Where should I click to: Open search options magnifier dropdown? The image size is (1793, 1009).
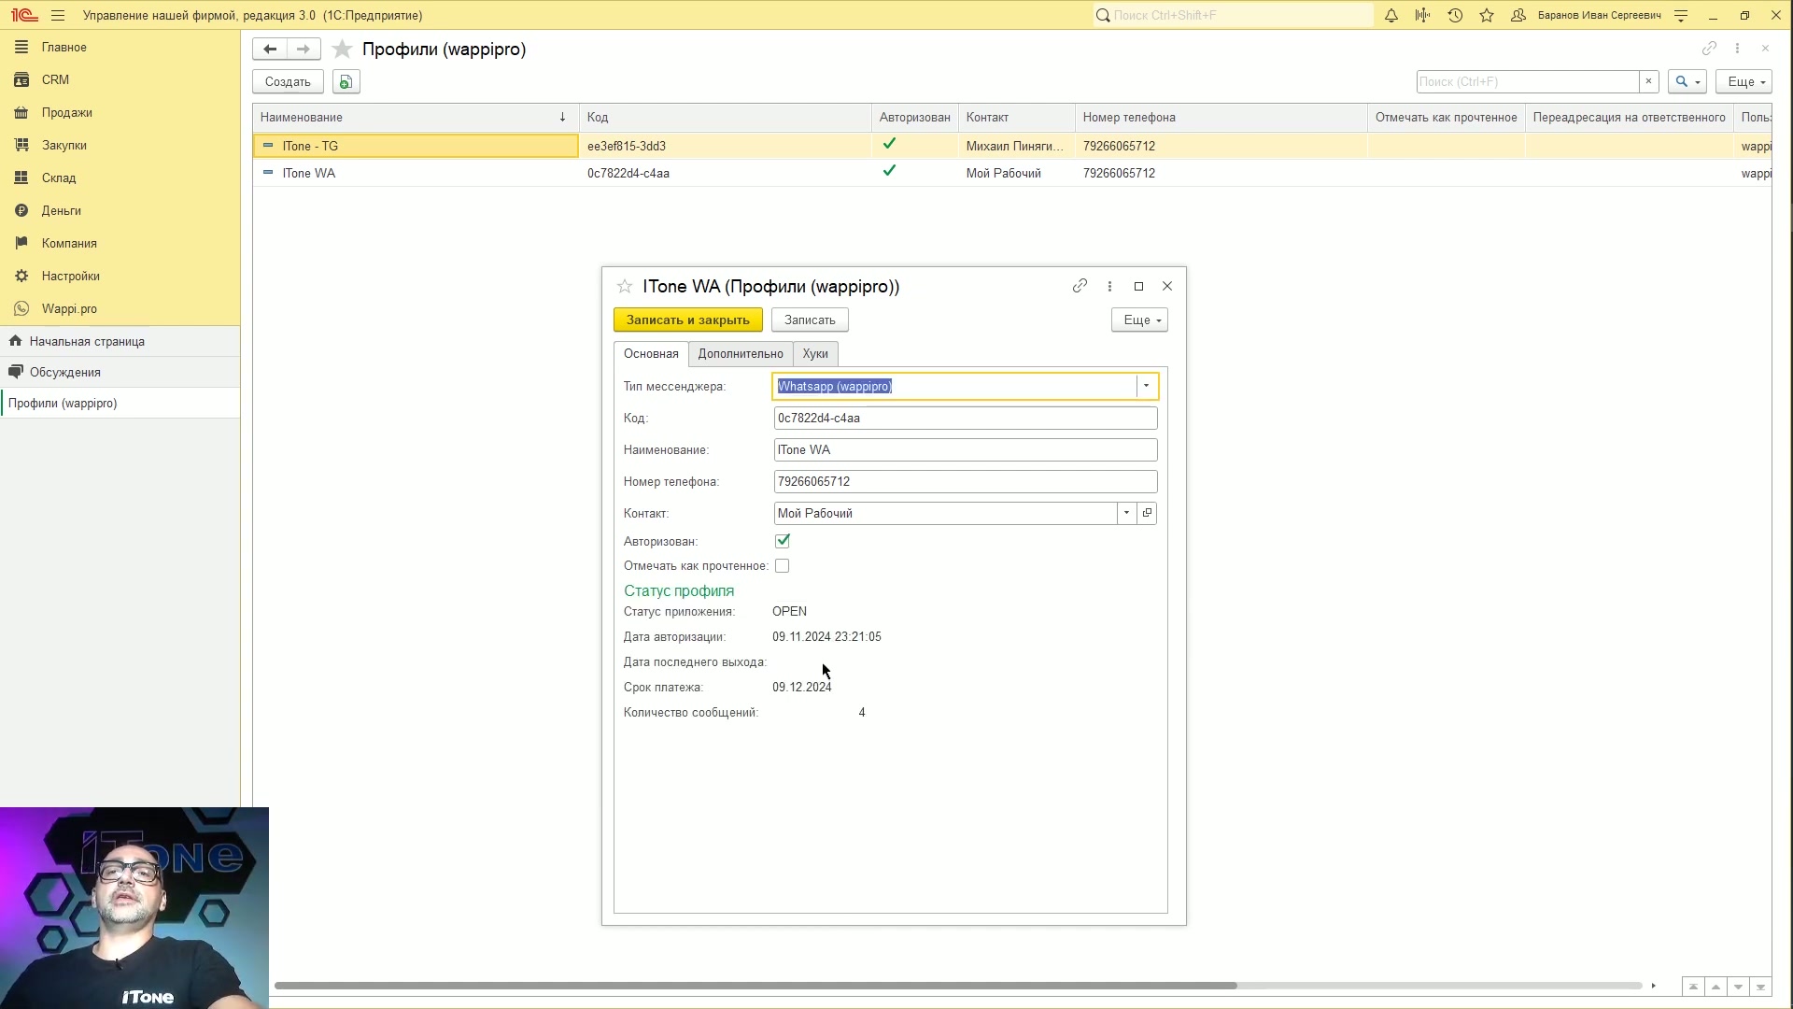click(x=1687, y=82)
